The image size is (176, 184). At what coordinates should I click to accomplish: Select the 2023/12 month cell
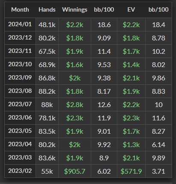(20, 37)
